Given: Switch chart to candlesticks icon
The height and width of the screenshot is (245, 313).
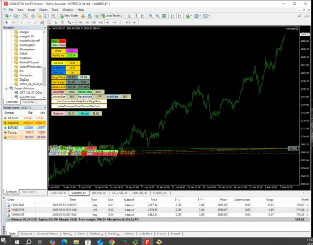Looking at the screenshot, I should (136, 16).
